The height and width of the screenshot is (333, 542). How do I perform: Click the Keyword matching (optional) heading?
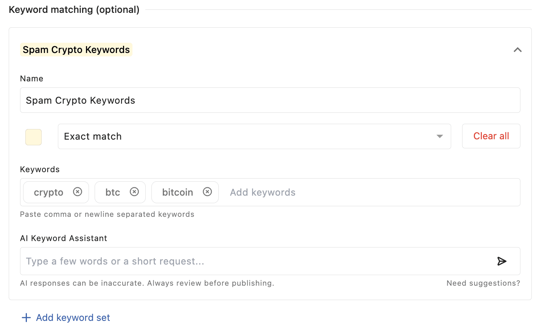[x=74, y=9]
